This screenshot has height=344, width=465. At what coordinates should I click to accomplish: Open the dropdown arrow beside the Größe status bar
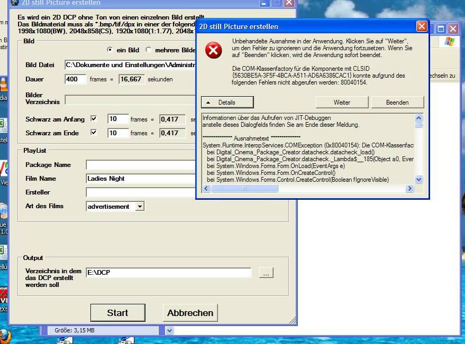pyautogui.click(x=169, y=330)
